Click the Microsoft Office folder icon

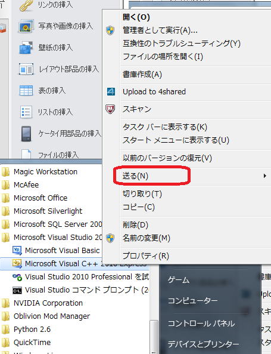point(5,198)
